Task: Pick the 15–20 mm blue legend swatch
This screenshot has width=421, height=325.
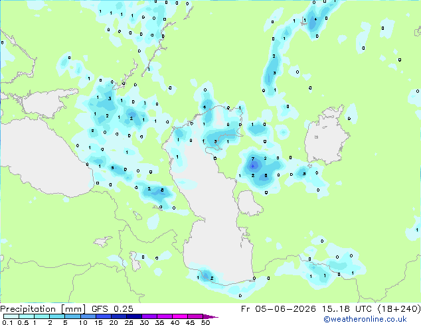Action: pos(103,316)
